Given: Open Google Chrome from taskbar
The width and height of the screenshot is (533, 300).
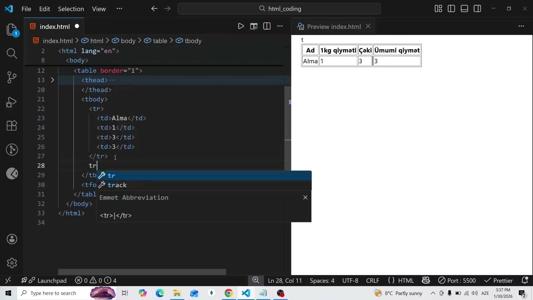Looking at the screenshot, I should (x=228, y=293).
